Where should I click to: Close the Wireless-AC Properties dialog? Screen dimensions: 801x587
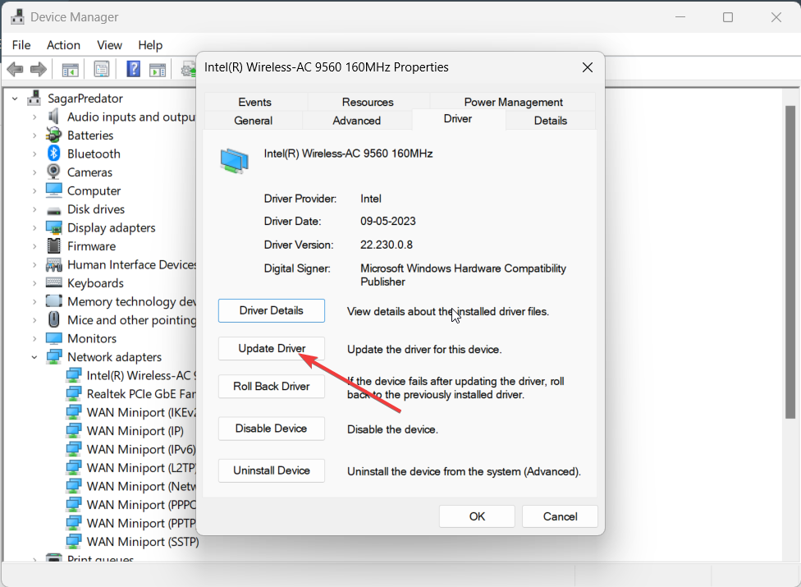[588, 67]
